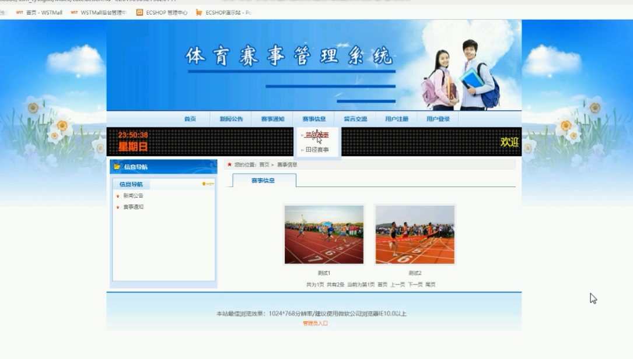The image size is (633, 359).
Task: Jump to 尾页 in pagination
Action: coord(431,285)
